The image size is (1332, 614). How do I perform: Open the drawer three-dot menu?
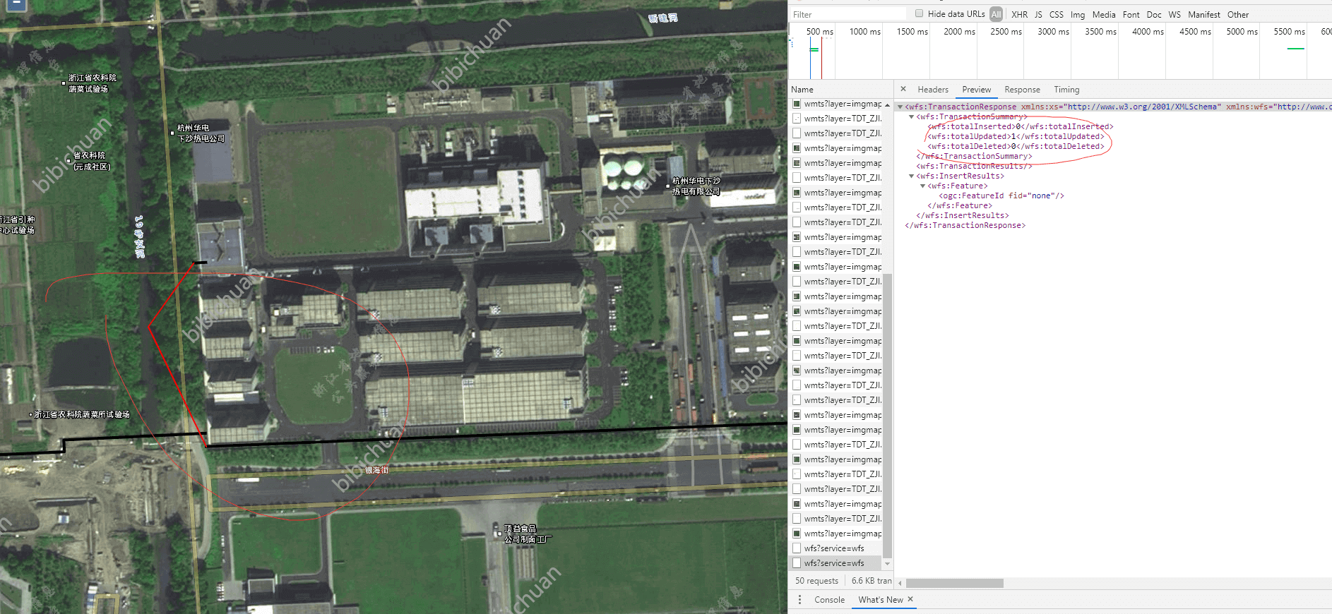pyautogui.click(x=799, y=599)
